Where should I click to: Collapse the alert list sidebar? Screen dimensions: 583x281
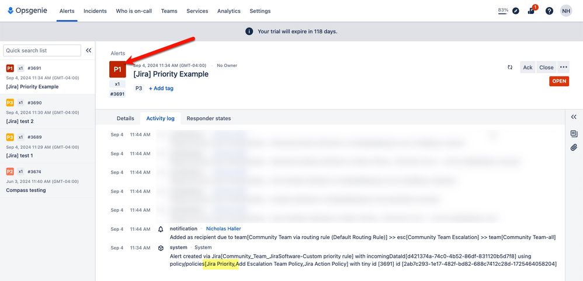point(88,51)
